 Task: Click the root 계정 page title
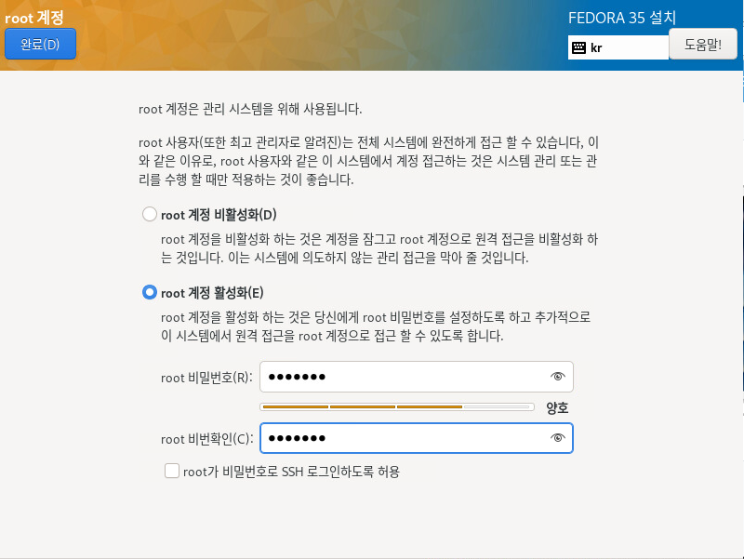point(34,18)
